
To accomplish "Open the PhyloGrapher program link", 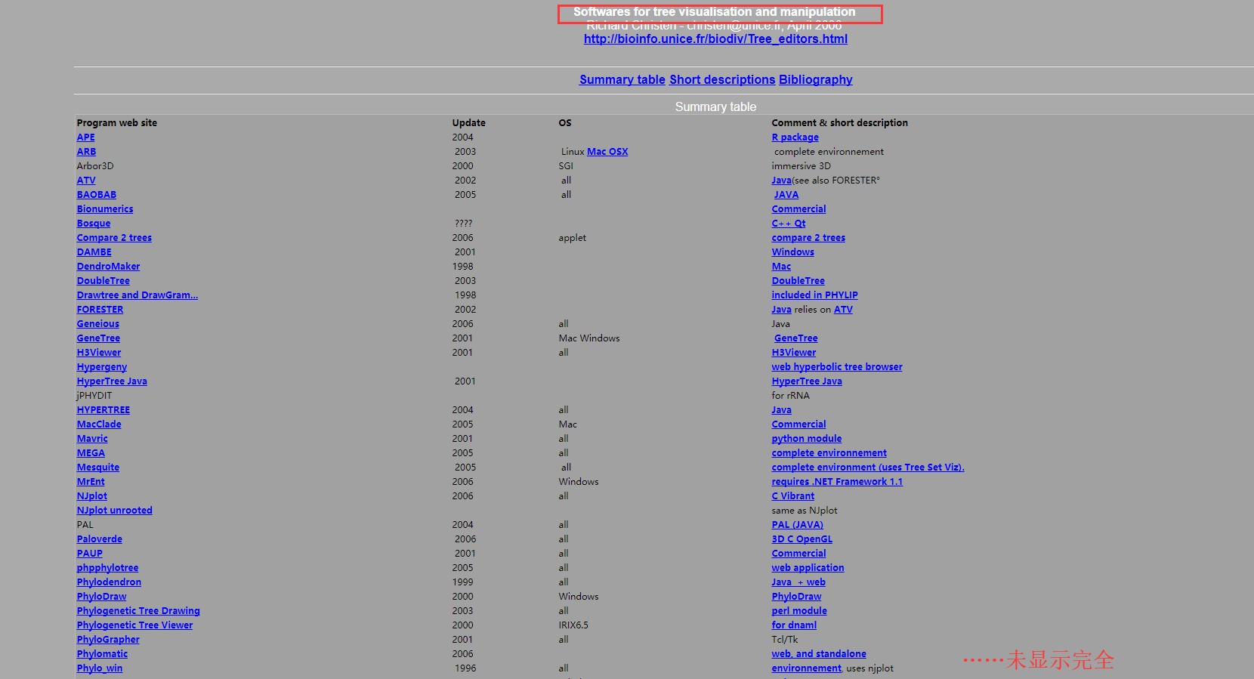I will pos(108,640).
